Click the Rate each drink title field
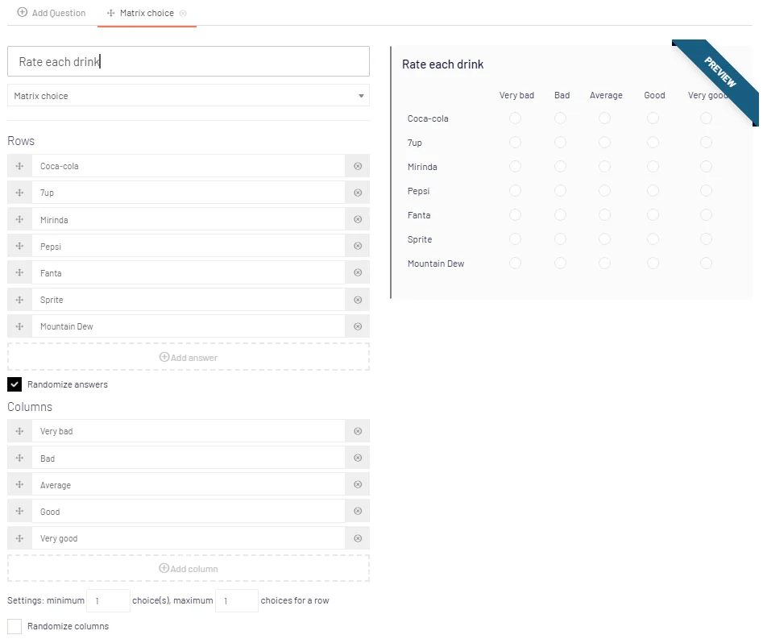Viewport: 763px width, 639px height. tap(189, 61)
